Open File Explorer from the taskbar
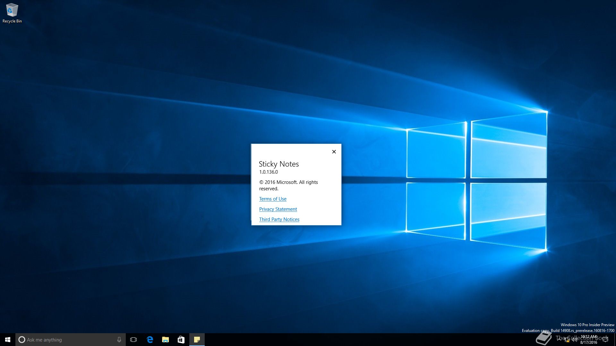 coord(165,340)
